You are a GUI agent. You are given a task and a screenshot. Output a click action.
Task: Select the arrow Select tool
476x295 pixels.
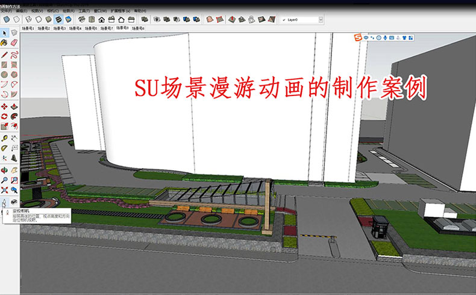[5, 32]
